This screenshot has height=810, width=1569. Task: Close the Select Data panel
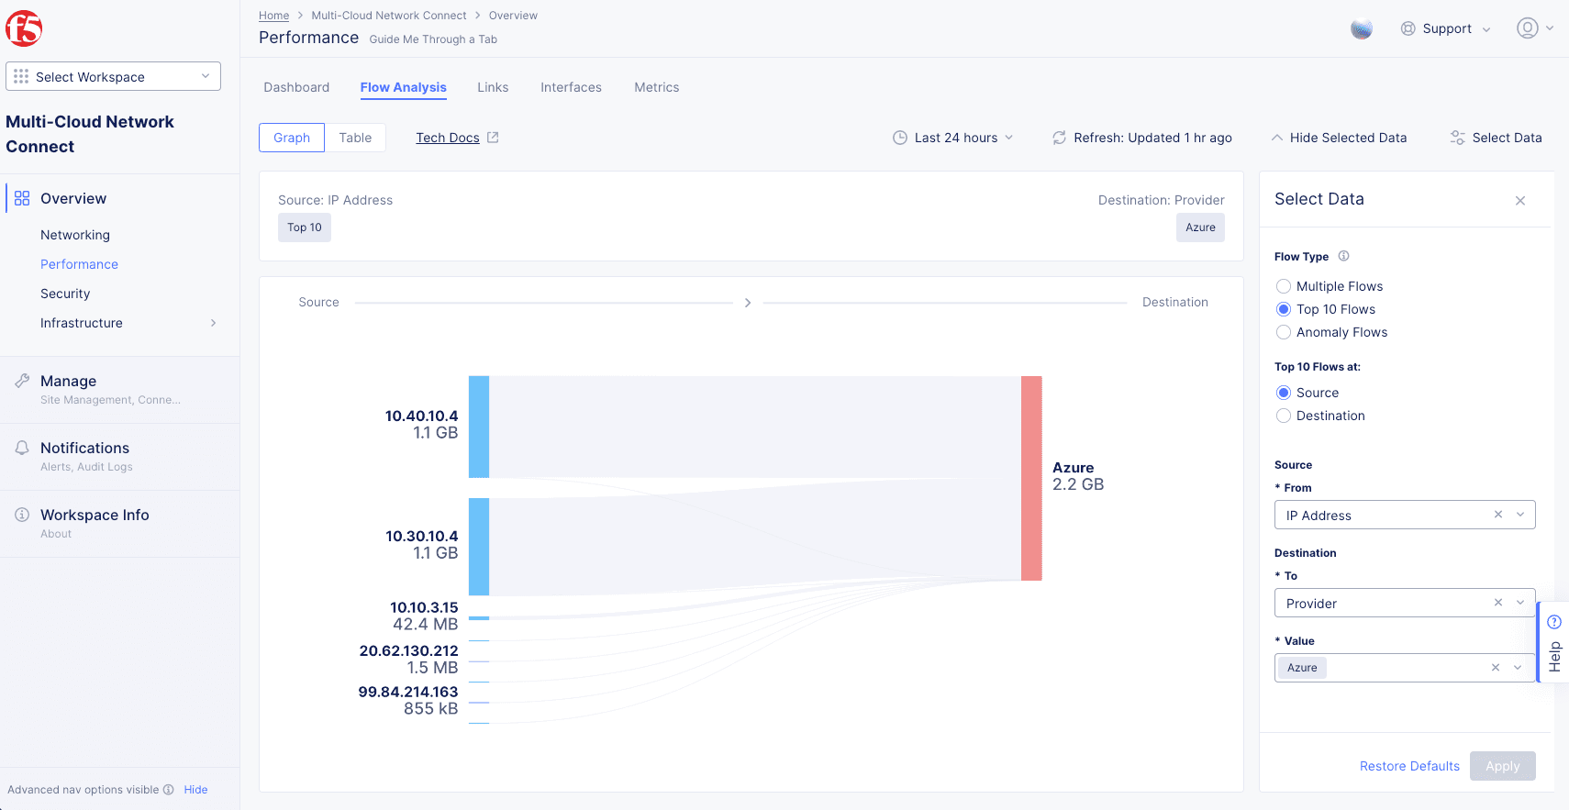[x=1520, y=201]
